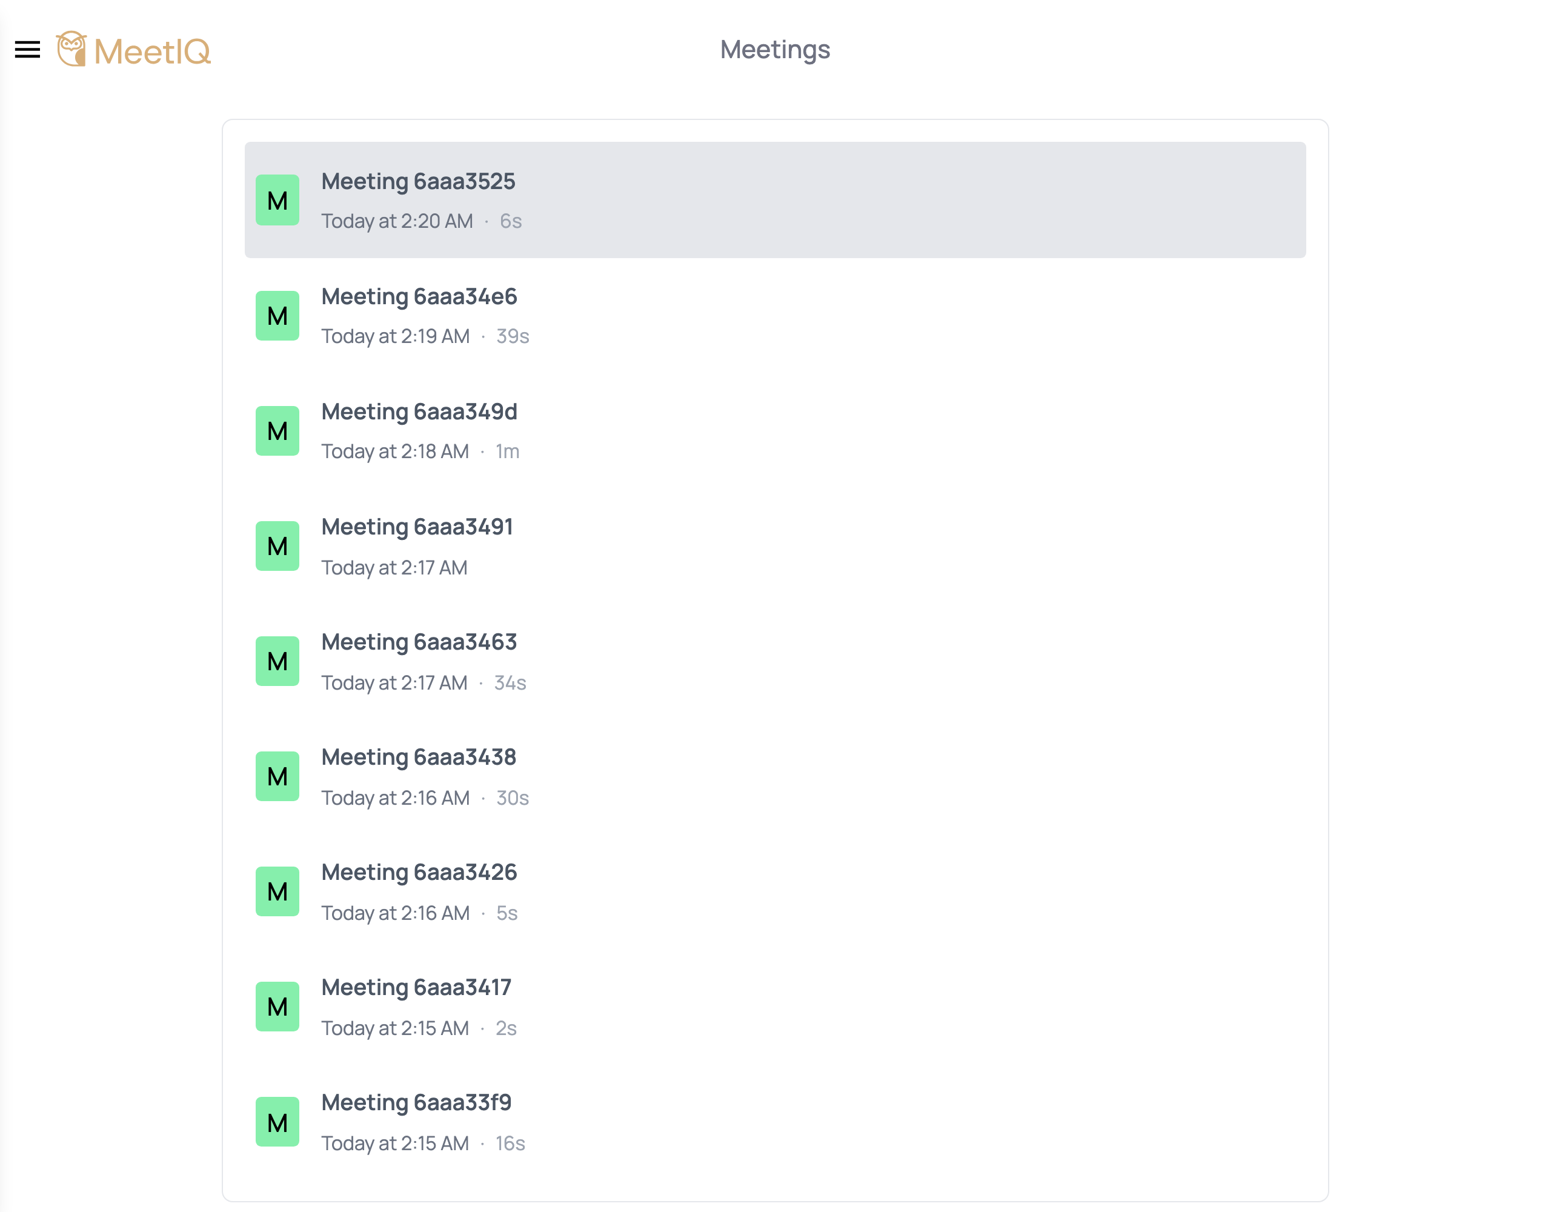This screenshot has width=1551, height=1212.
Task: Click the 30s duration label
Action: coord(512,798)
